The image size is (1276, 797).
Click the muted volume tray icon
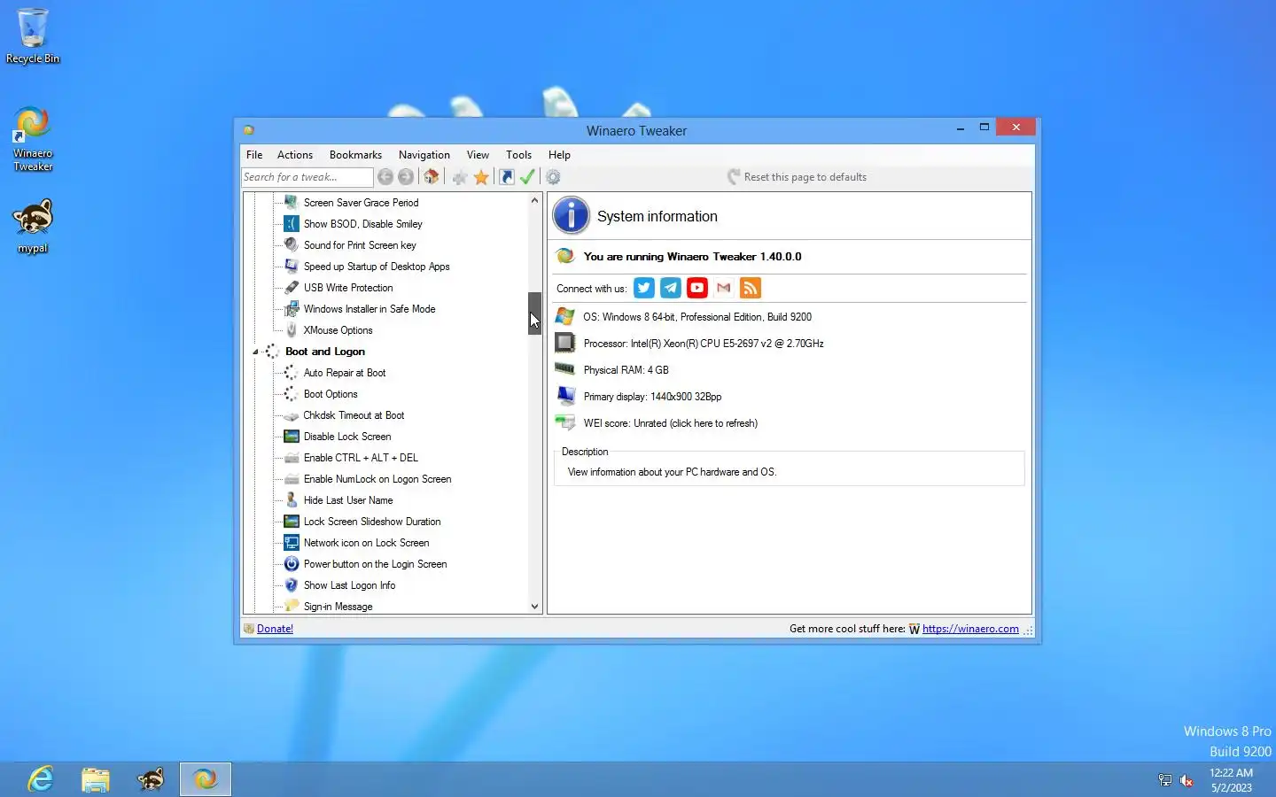click(1187, 780)
